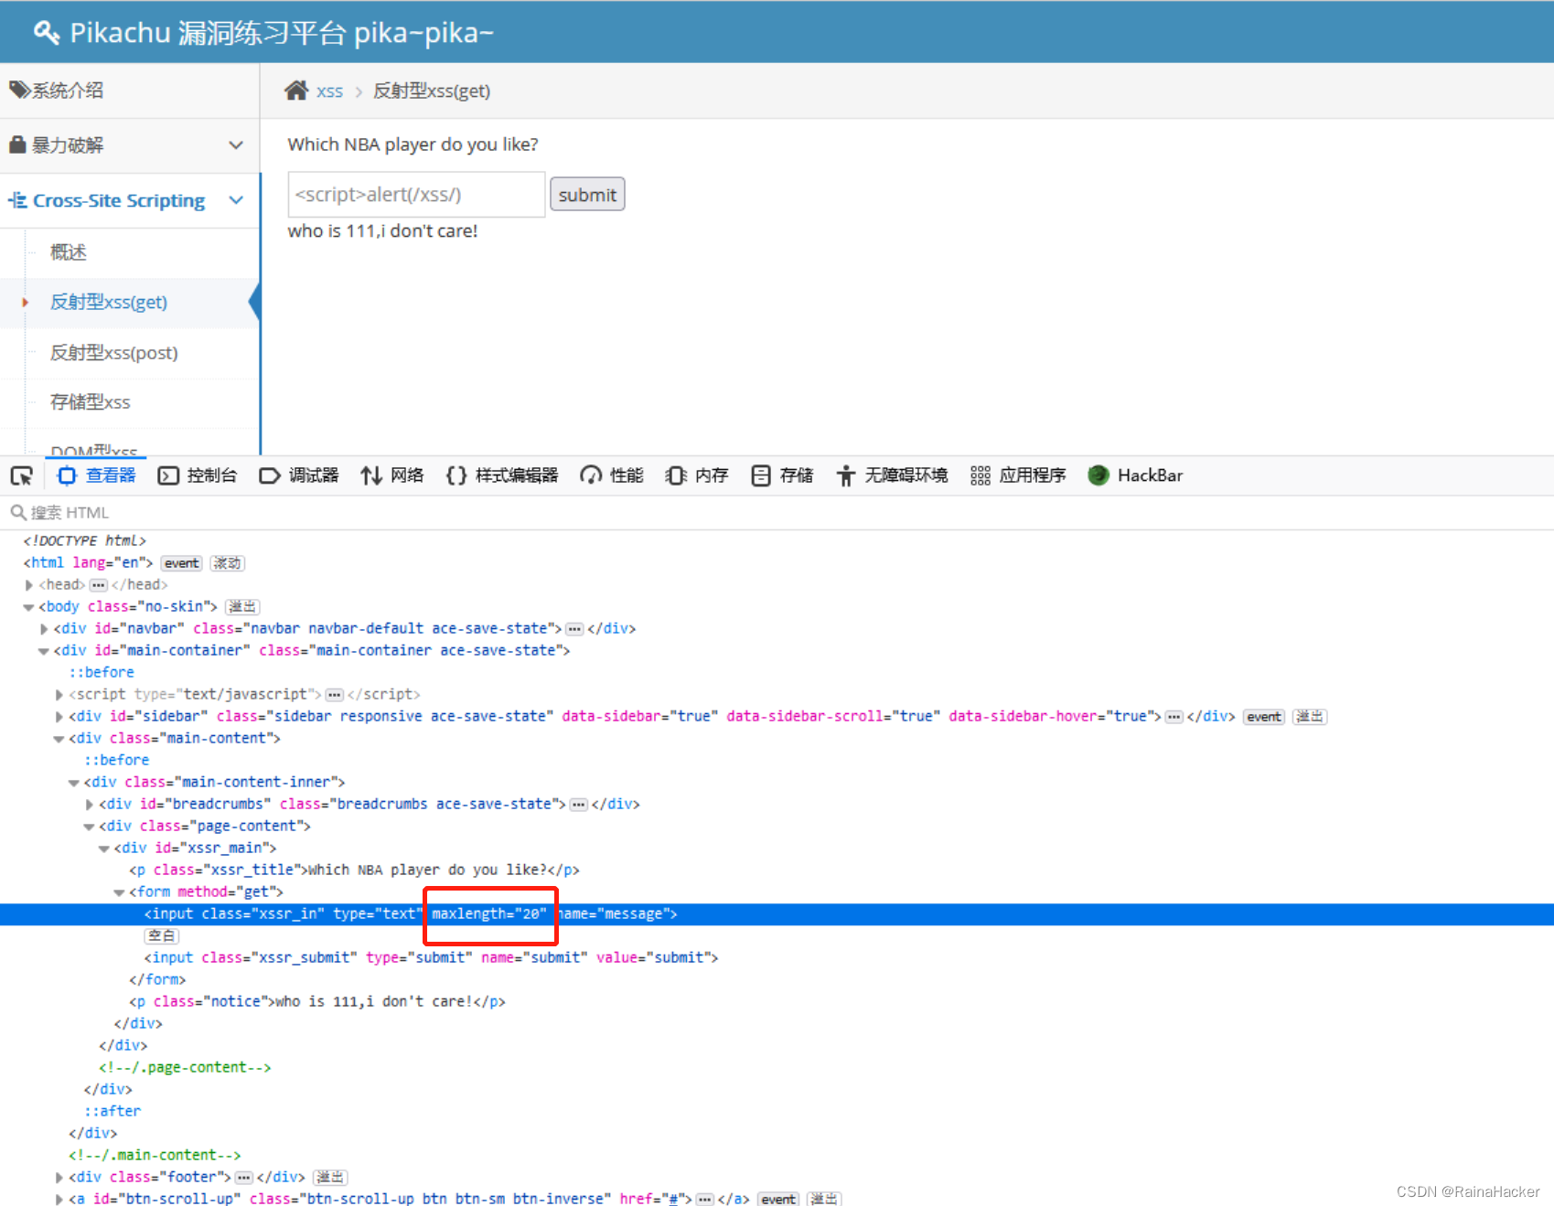Expand the breadcrumbs div node
Viewport: 1554px width, 1206px height.
tap(90, 805)
